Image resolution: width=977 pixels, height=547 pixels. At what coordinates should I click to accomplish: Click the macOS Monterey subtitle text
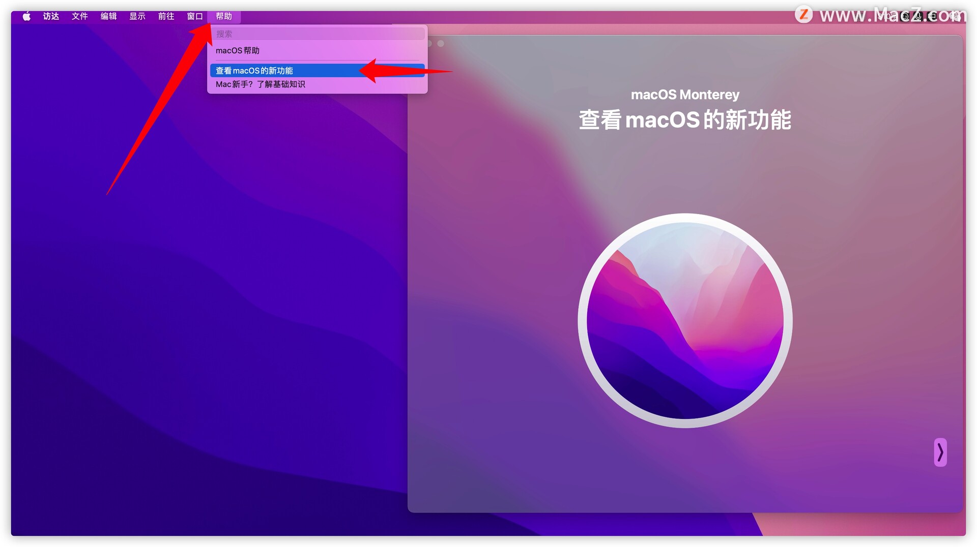click(x=685, y=95)
